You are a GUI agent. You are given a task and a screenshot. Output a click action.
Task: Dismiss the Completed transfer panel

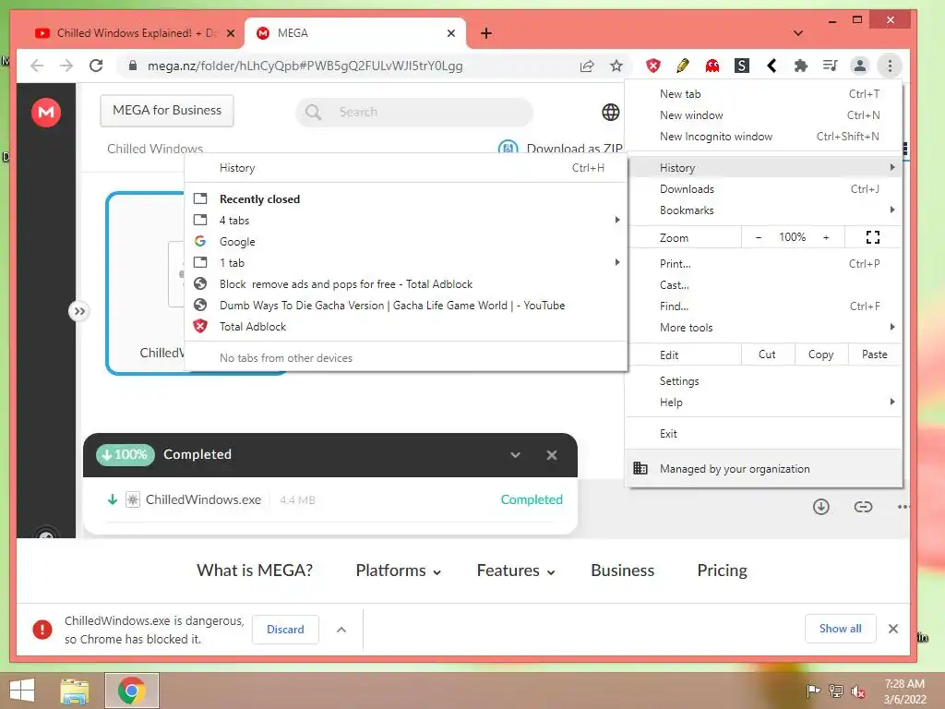click(x=552, y=455)
